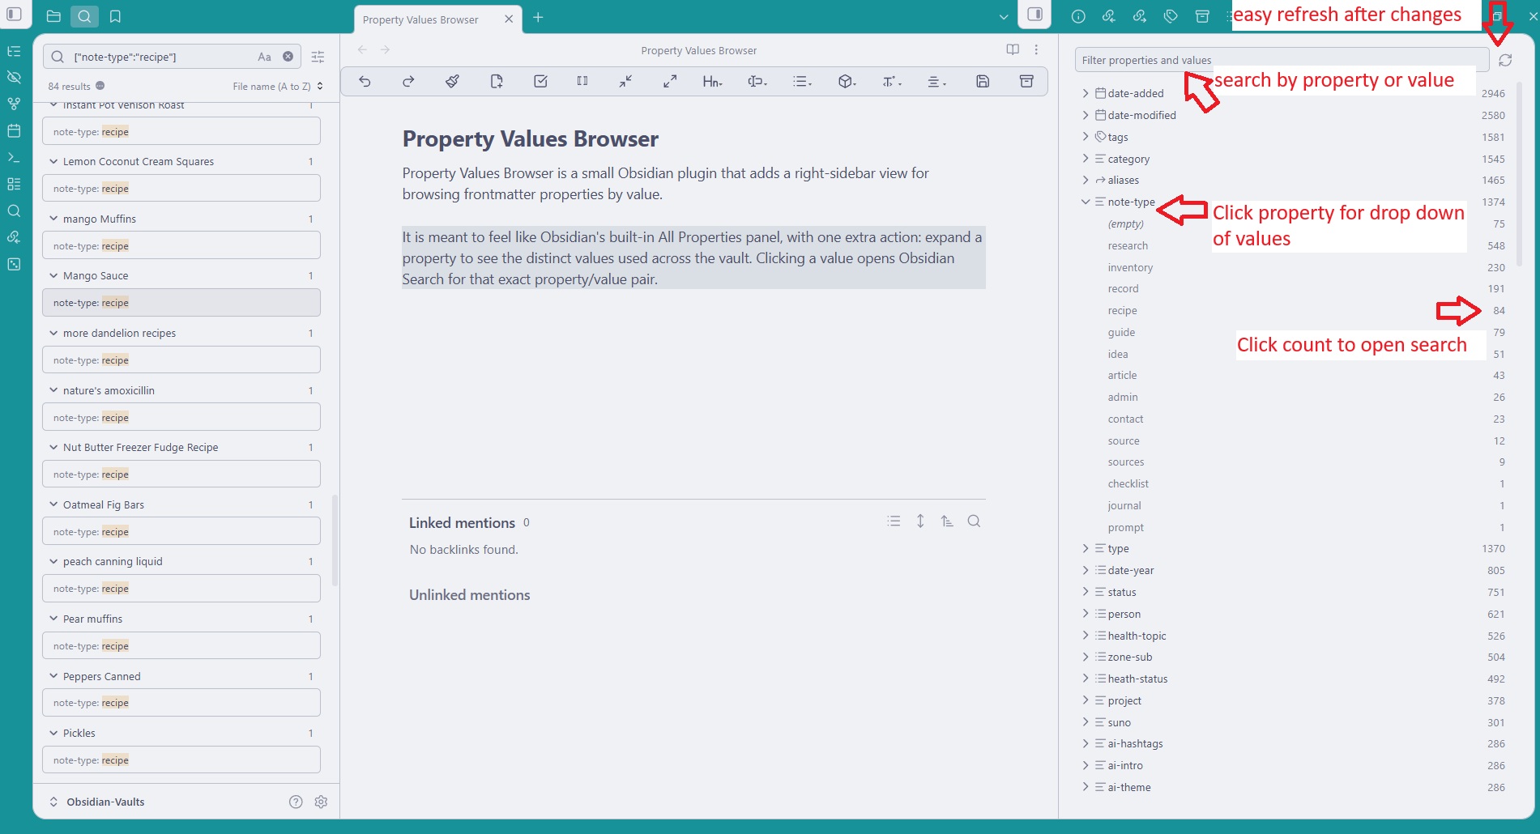1540x834 pixels.
Task: Open file properties info icon in right sidebar
Action: pos(1078,16)
